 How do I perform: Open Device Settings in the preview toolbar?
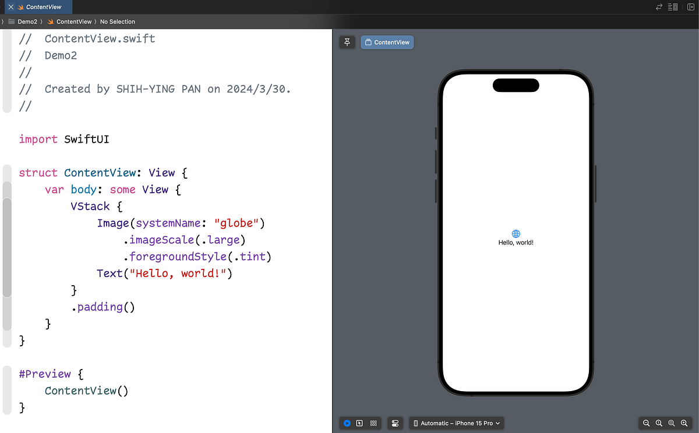395,423
